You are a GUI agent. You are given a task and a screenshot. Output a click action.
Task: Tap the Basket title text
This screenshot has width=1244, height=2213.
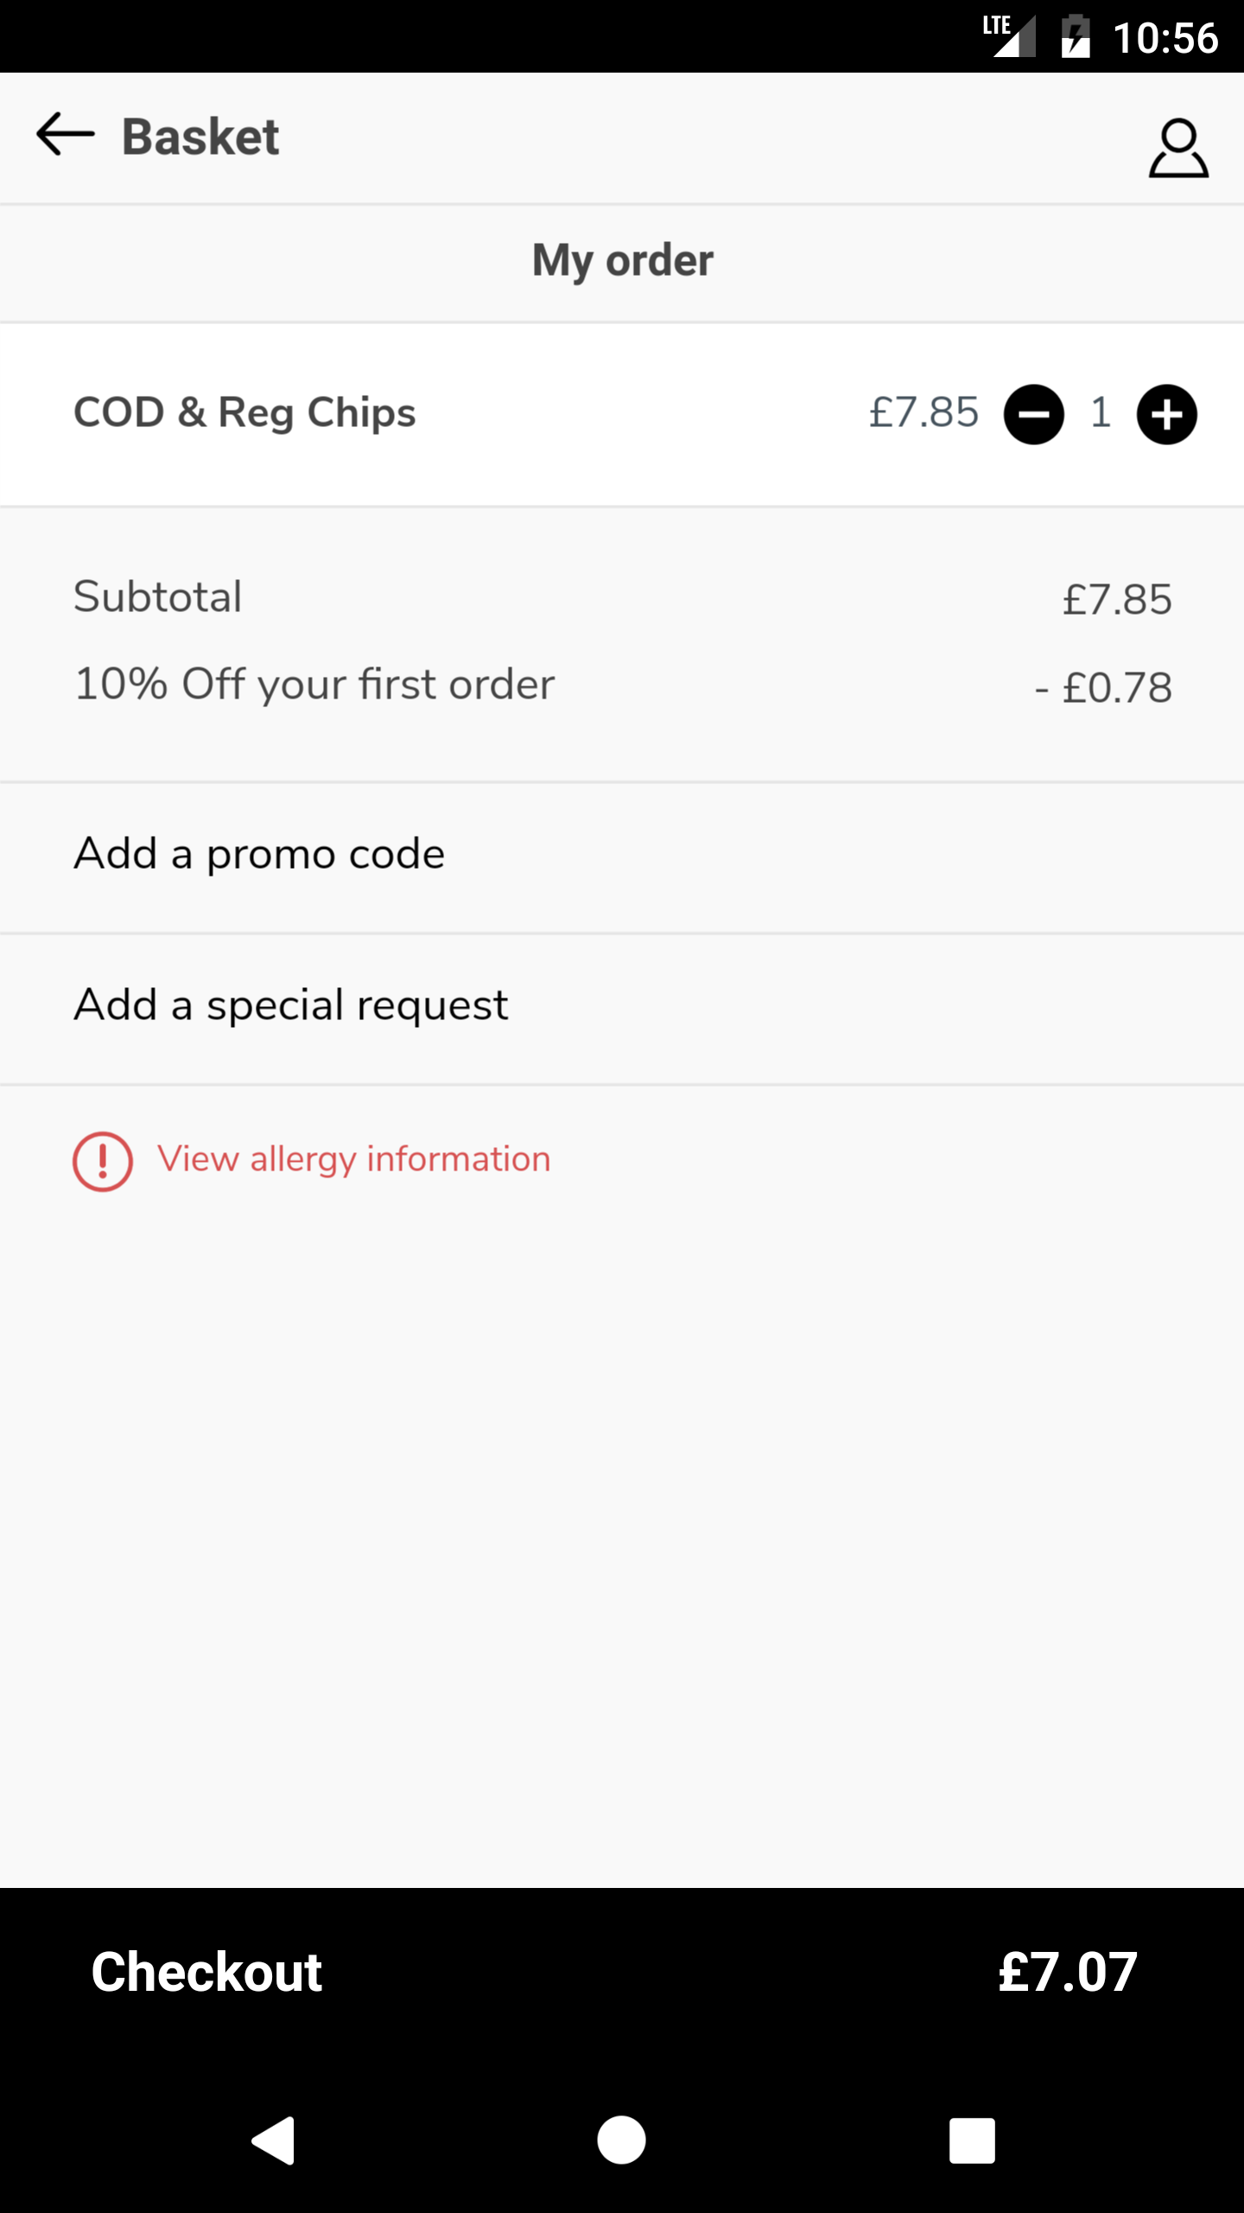200,137
